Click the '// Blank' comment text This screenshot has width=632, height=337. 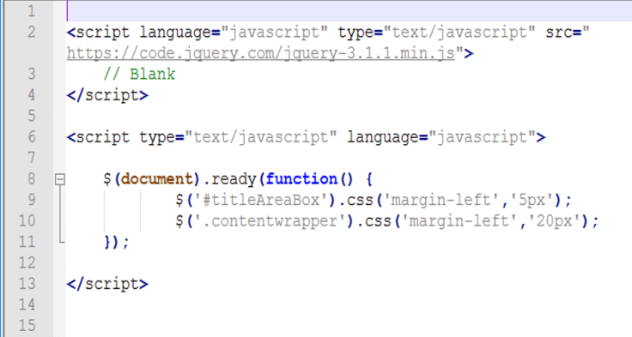click(139, 74)
